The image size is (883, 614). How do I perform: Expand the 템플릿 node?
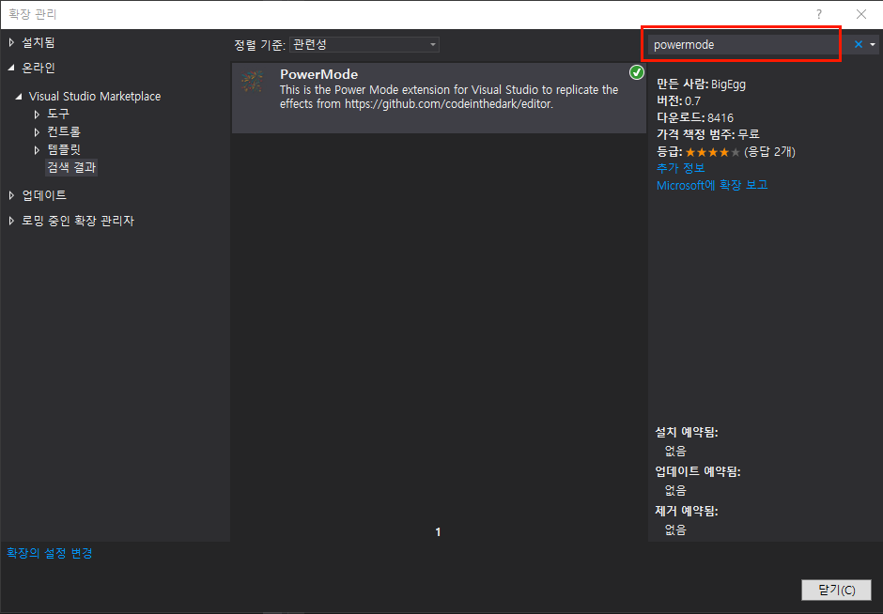tap(38, 149)
